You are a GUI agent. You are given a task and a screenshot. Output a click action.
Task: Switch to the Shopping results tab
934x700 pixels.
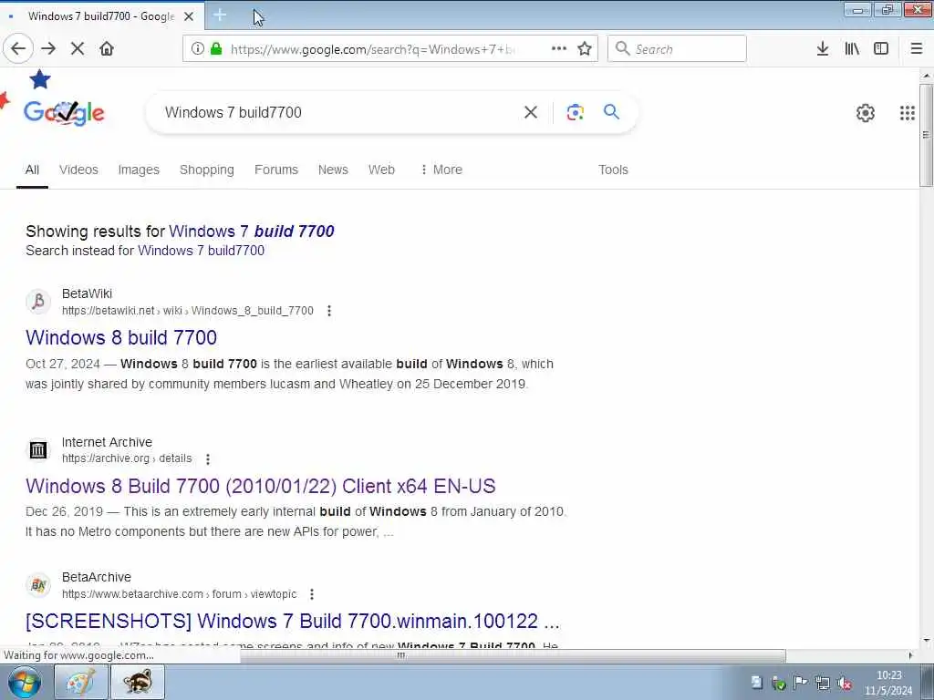click(x=207, y=170)
